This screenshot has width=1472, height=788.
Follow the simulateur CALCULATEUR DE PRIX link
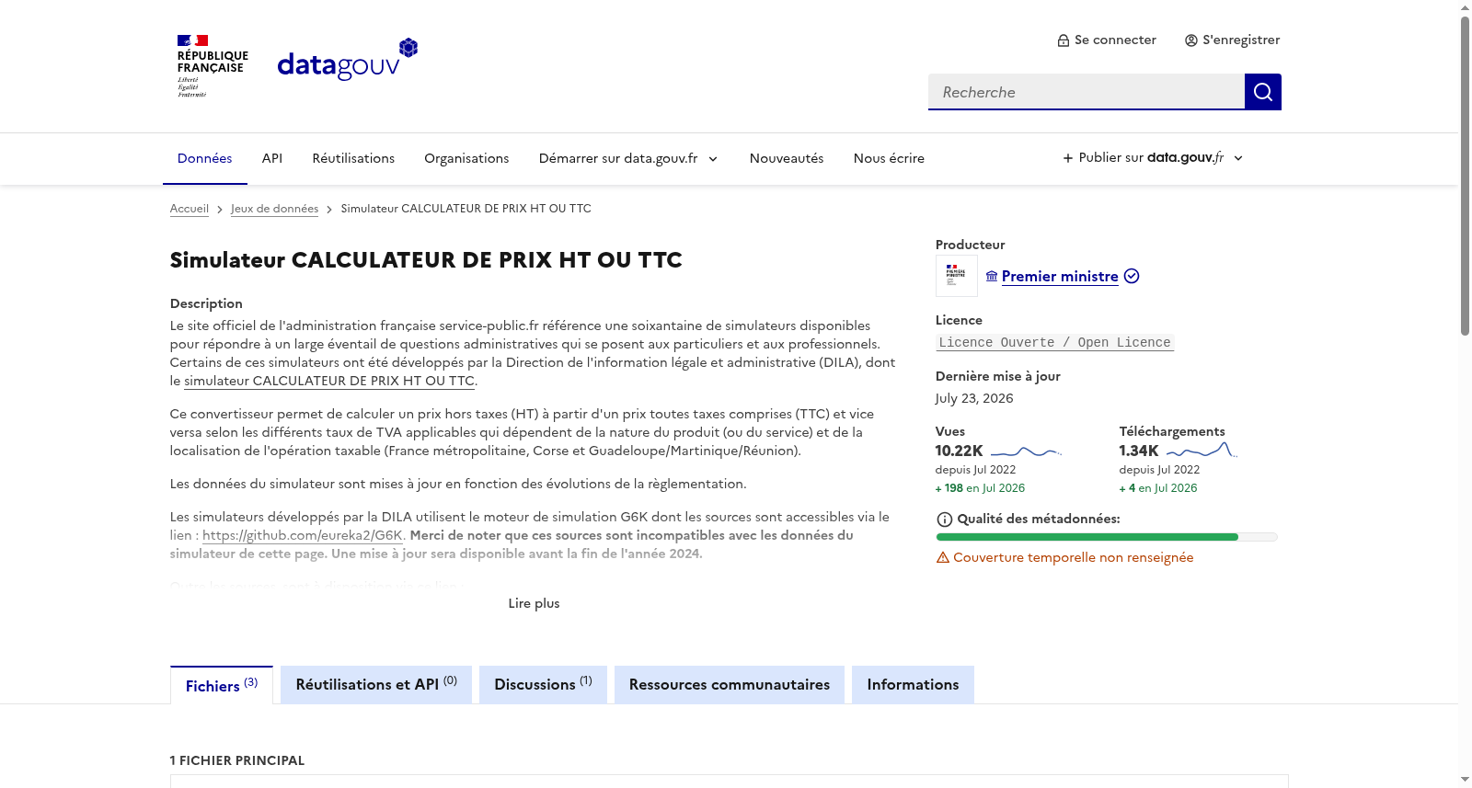coord(329,381)
